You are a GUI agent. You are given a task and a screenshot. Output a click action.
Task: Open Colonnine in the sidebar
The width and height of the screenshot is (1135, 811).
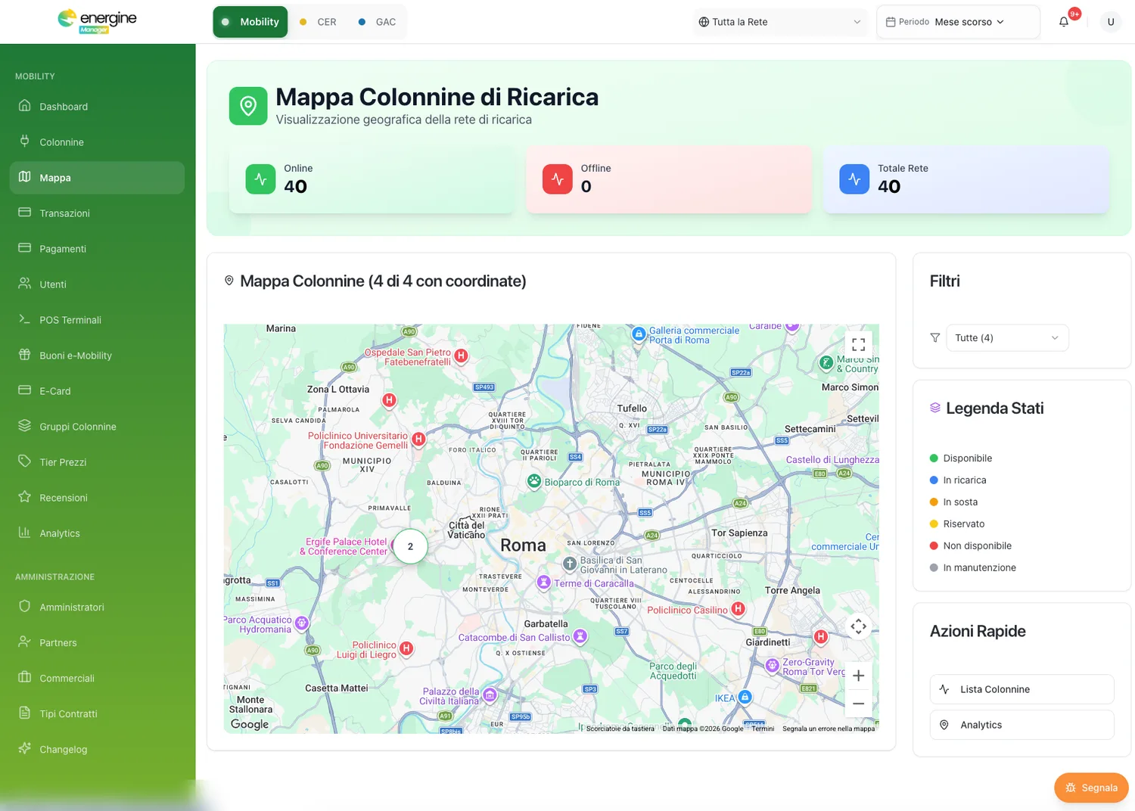pos(97,142)
